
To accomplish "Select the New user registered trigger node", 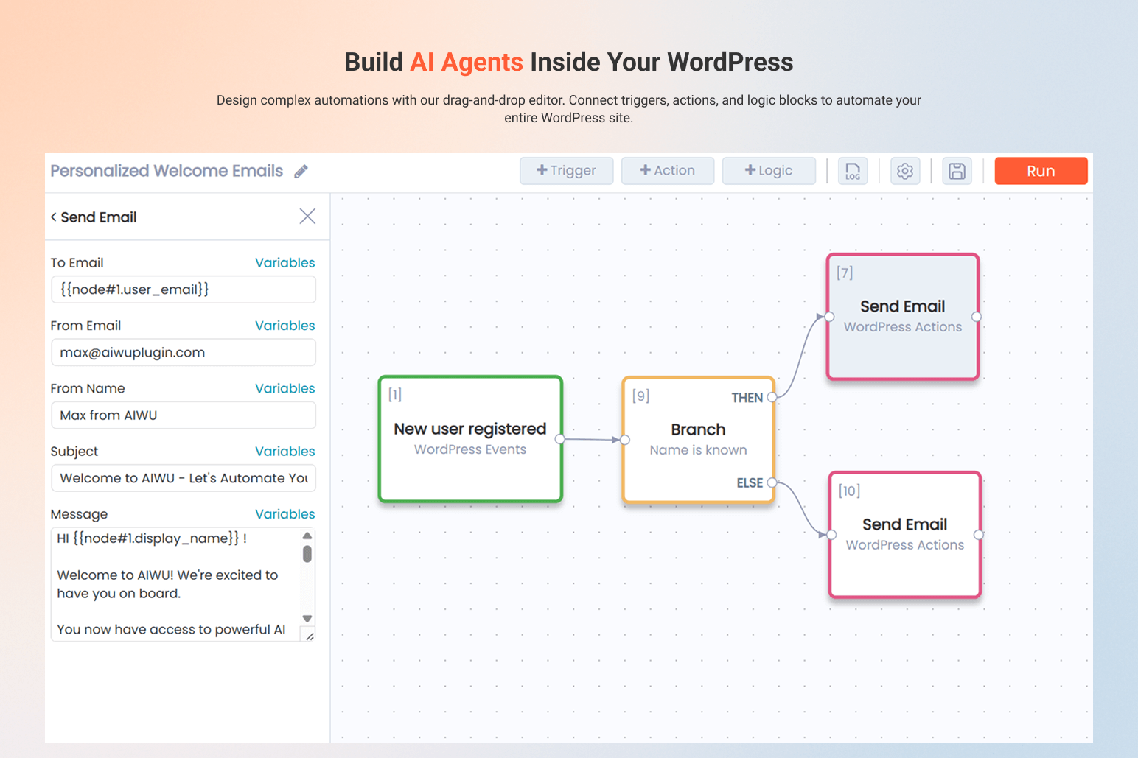I will point(469,439).
